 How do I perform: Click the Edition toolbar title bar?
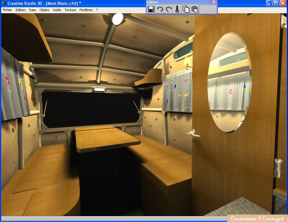click(179, 2)
